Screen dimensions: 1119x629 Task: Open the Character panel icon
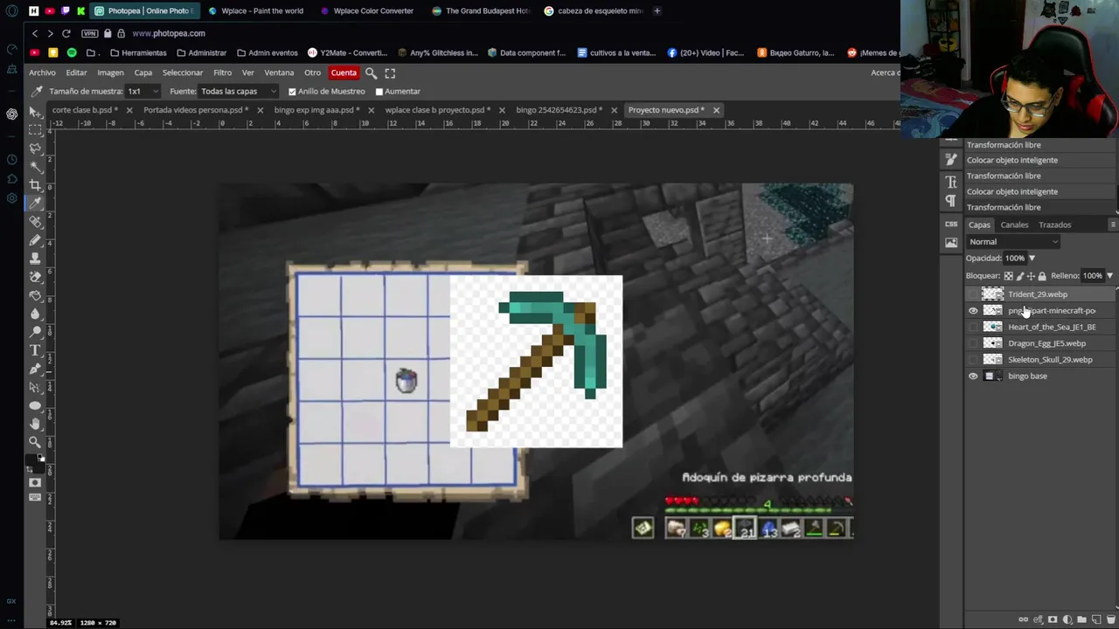pyautogui.click(x=951, y=183)
